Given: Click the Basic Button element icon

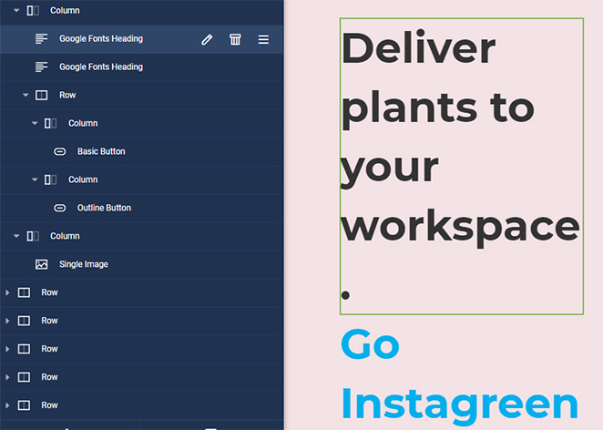Looking at the screenshot, I should click(x=59, y=151).
